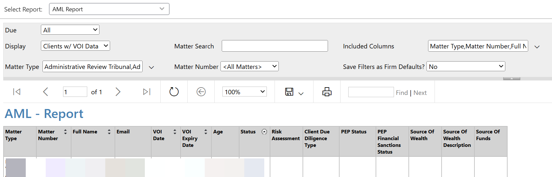Screen dimensions: 552x177
Task: Sort by VOI Expiry Date column
Action: 206,132
